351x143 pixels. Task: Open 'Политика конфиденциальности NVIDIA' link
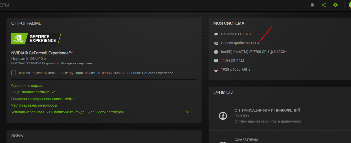click(43, 99)
